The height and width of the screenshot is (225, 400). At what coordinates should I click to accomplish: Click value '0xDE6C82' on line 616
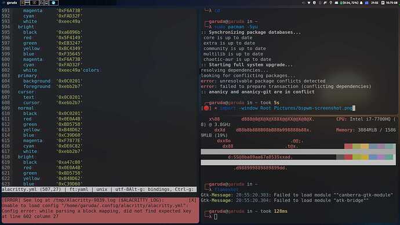pyautogui.click(x=70, y=146)
